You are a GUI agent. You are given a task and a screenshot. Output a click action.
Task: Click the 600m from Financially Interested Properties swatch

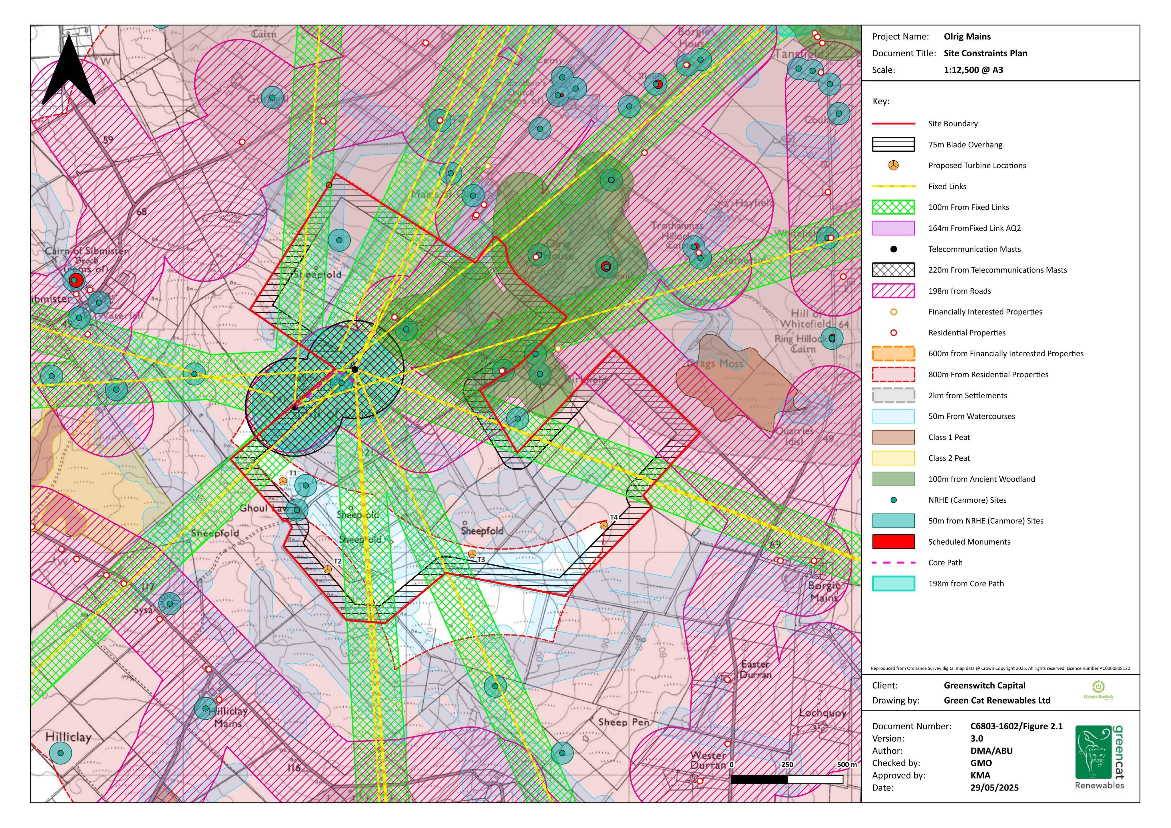893,354
